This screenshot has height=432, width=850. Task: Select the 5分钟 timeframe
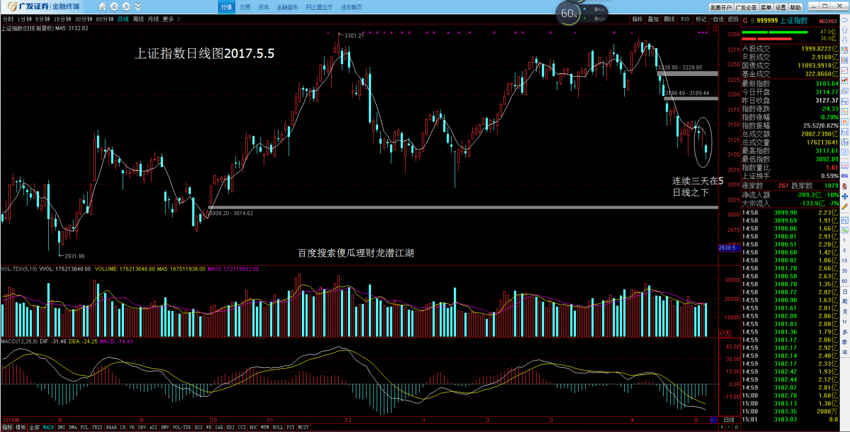pos(43,19)
